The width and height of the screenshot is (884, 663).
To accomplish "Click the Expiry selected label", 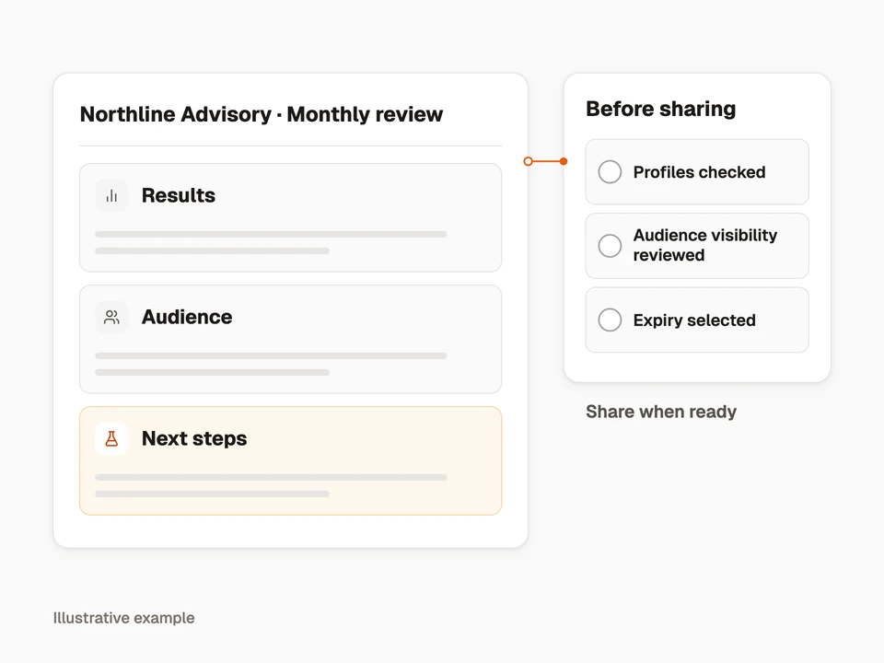I will [694, 320].
